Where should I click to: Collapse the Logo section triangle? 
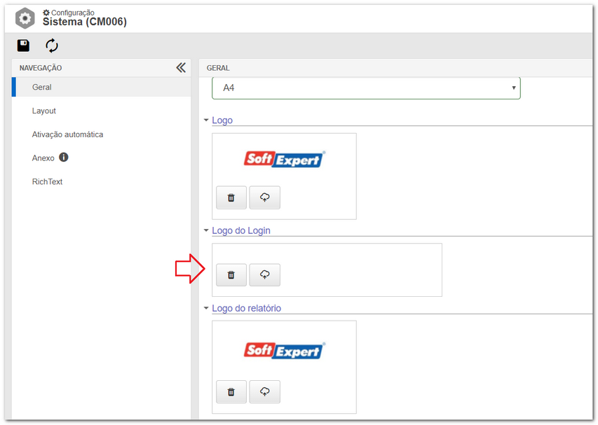click(206, 120)
